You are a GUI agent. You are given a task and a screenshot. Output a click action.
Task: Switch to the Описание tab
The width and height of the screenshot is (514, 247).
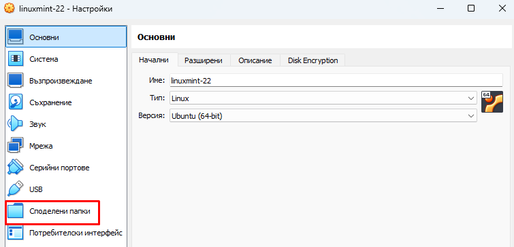coord(255,60)
